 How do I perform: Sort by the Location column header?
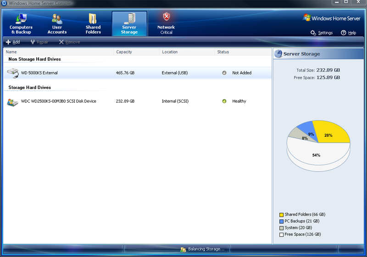[187, 52]
